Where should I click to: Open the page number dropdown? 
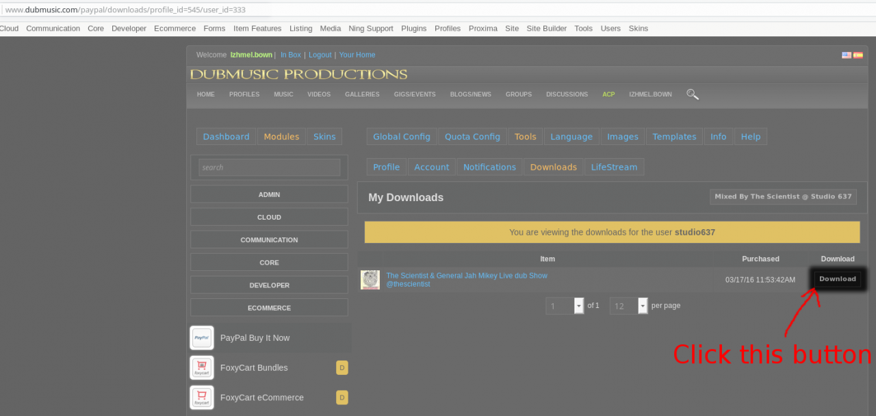[579, 306]
